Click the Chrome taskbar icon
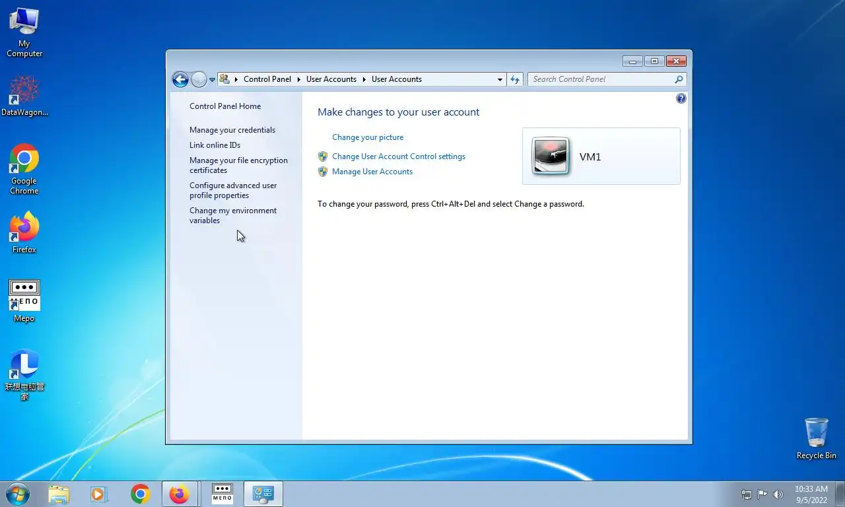 click(140, 494)
